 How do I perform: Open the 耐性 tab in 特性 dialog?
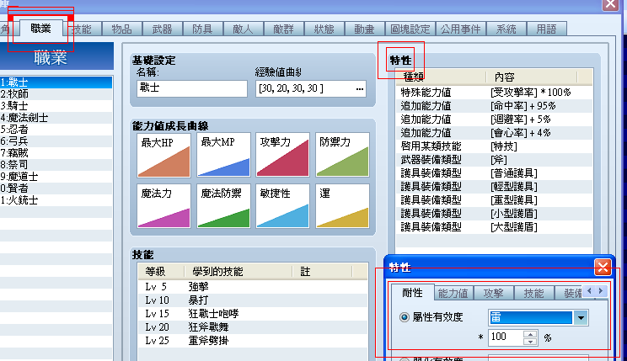[x=412, y=293]
